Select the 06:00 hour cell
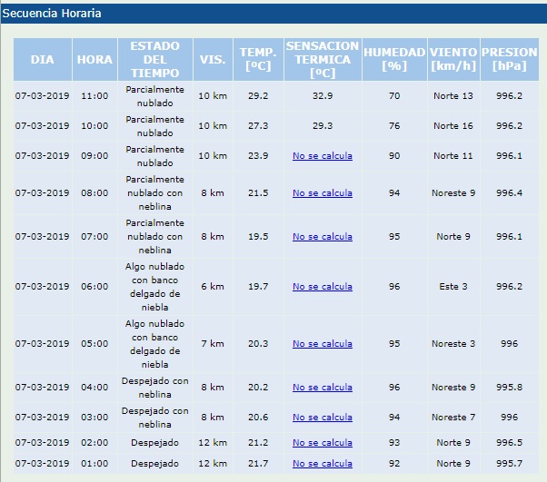This screenshot has width=547, height=482. point(94,287)
